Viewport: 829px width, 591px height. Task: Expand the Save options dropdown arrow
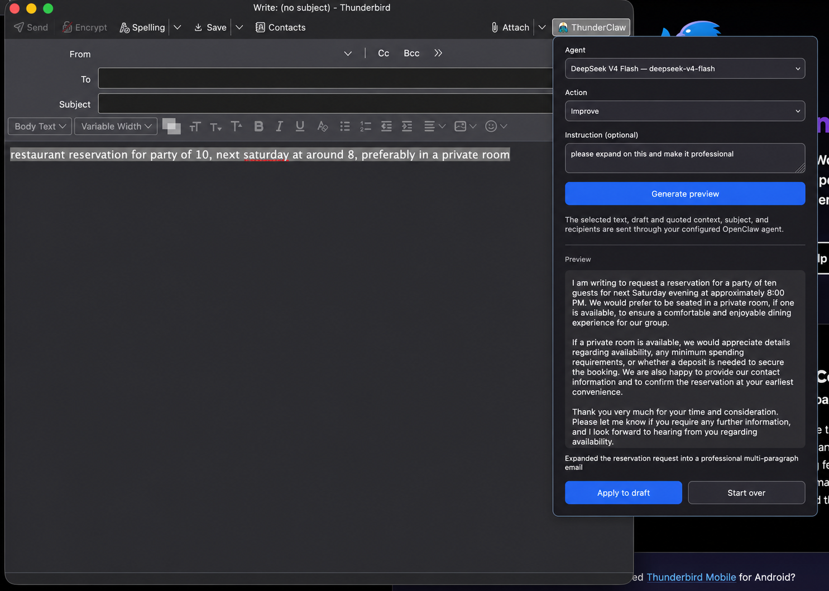[x=239, y=27]
